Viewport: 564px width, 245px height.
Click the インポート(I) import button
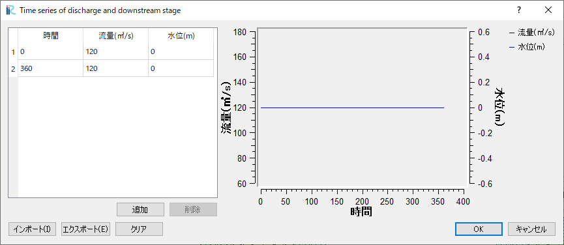coord(32,229)
